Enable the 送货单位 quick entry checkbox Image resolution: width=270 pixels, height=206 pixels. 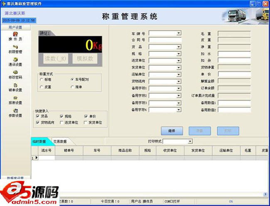61,122
